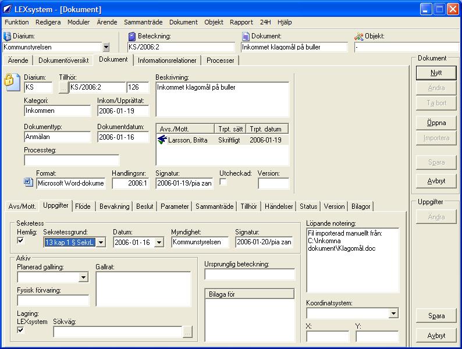
Task: Click the padlock document icon
Action: tap(12, 82)
